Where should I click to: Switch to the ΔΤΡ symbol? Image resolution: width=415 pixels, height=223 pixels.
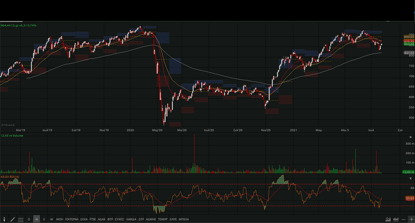point(141,219)
